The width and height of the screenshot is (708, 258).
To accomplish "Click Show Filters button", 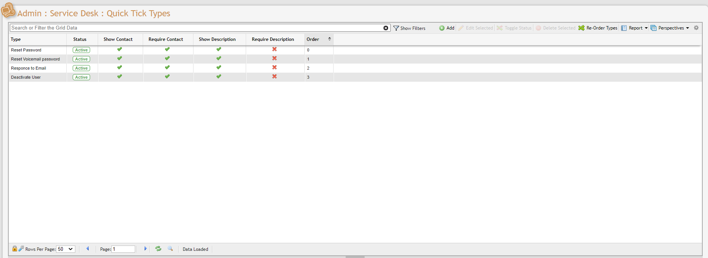I will click(x=409, y=28).
